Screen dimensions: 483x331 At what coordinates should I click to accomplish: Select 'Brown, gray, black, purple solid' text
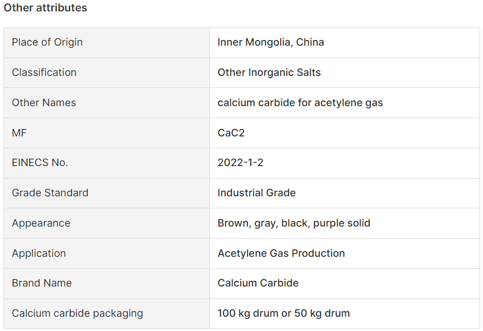294,223
